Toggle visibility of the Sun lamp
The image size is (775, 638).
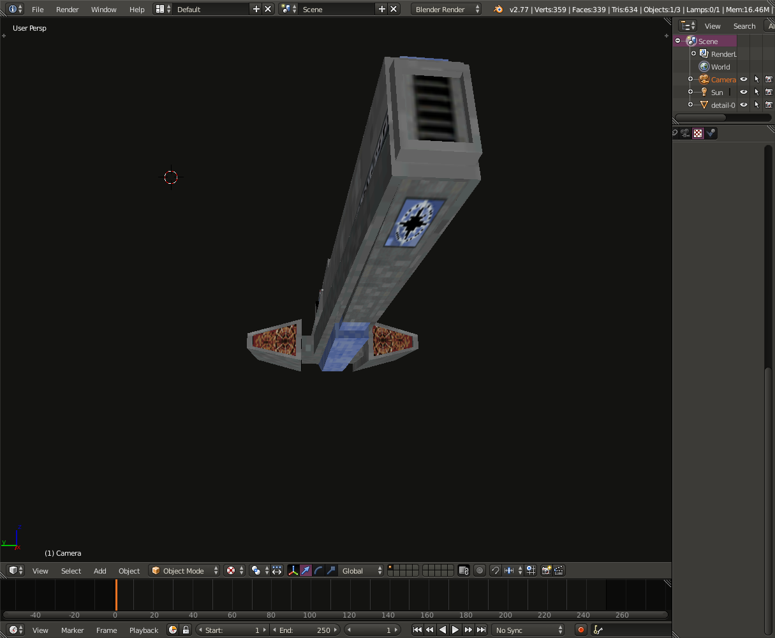(744, 93)
